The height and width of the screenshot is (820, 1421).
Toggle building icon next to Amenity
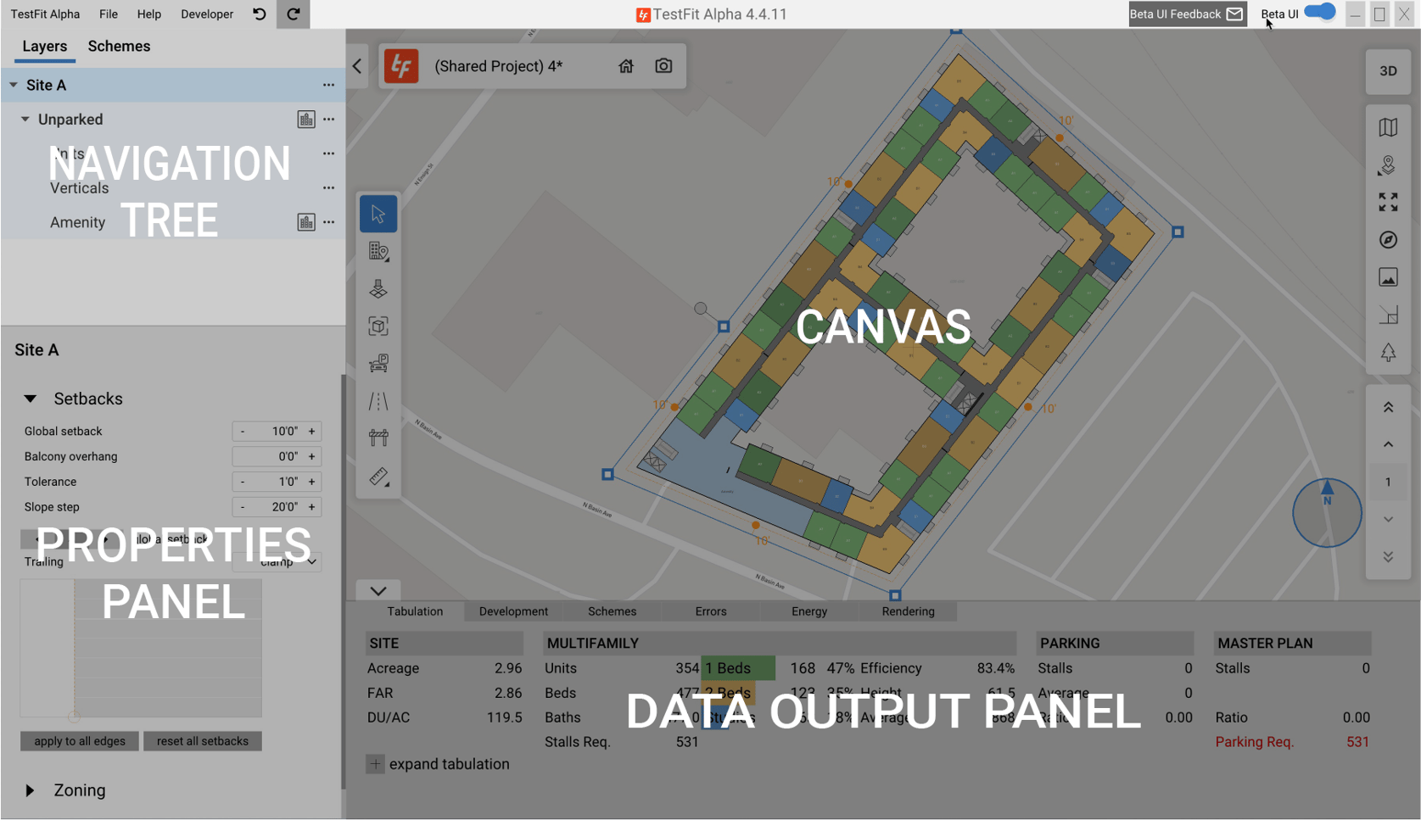coord(306,221)
